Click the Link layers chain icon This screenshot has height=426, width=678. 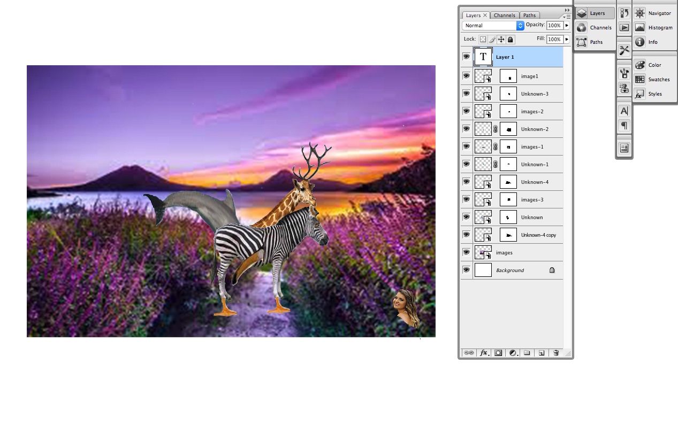[469, 353]
